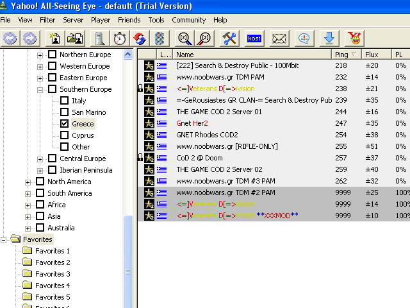Open the Server menu

[73, 20]
